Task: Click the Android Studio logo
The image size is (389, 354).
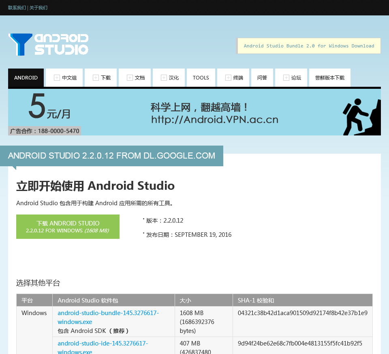Action: coord(48,45)
